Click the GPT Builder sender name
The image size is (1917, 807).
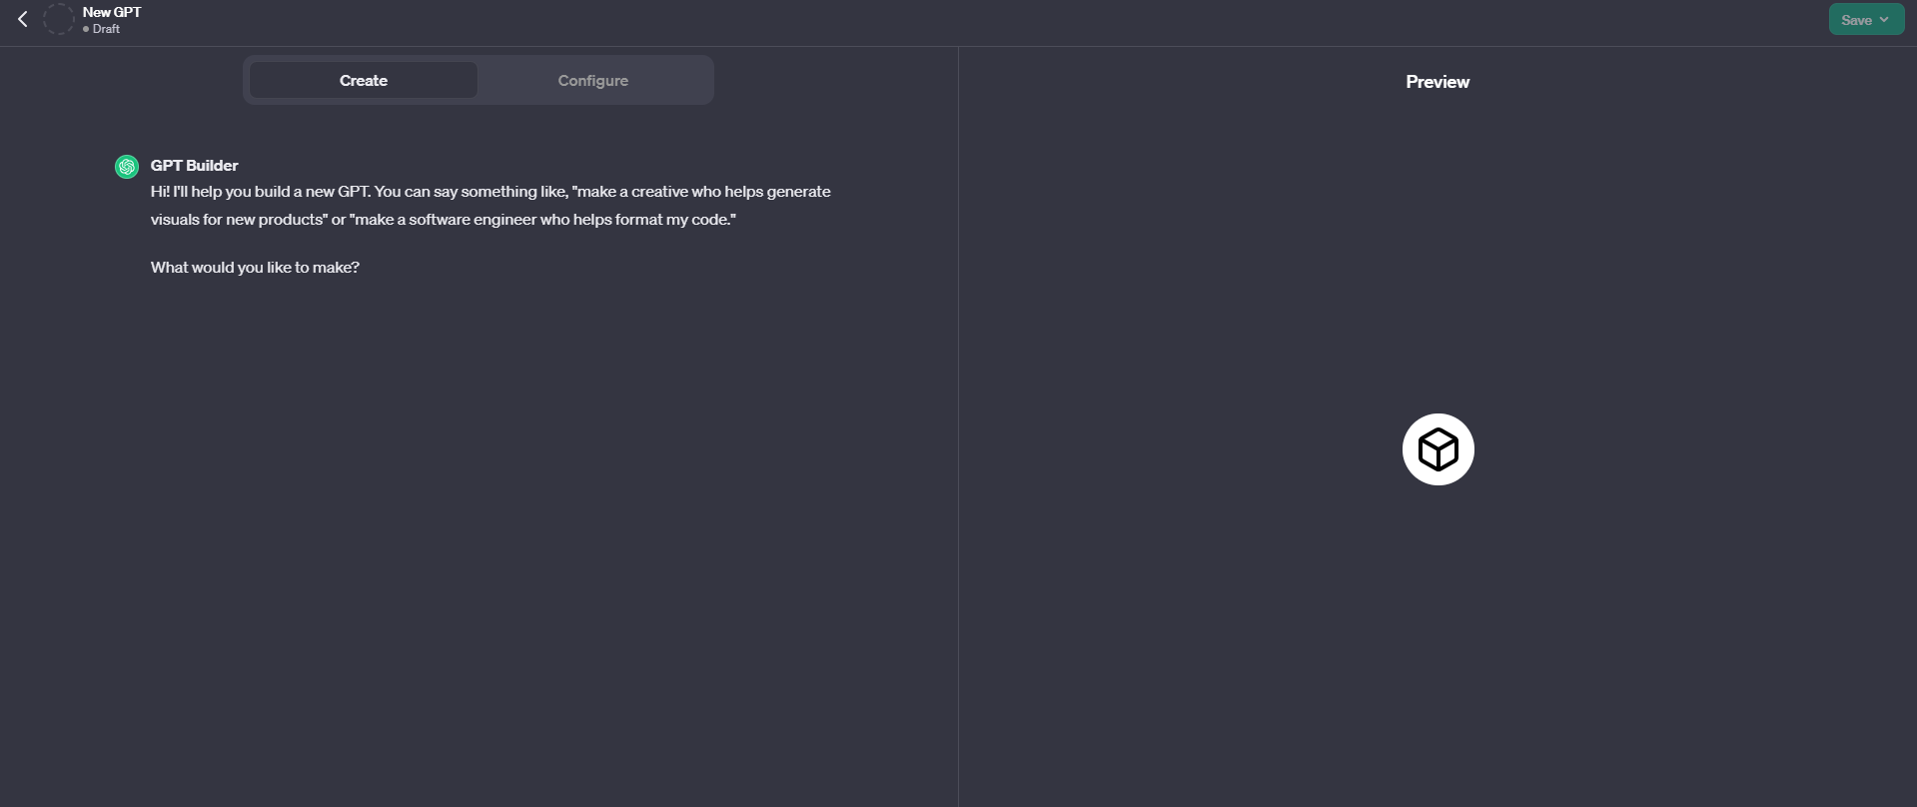(x=195, y=166)
